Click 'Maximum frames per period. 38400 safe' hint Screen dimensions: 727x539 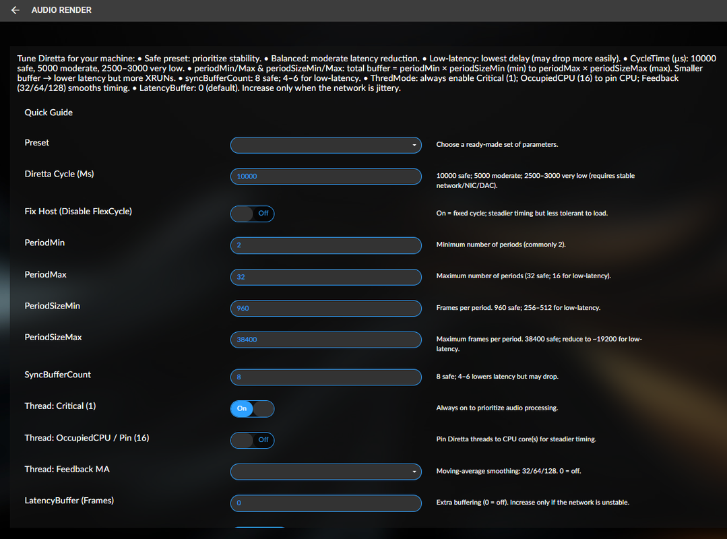pos(539,344)
